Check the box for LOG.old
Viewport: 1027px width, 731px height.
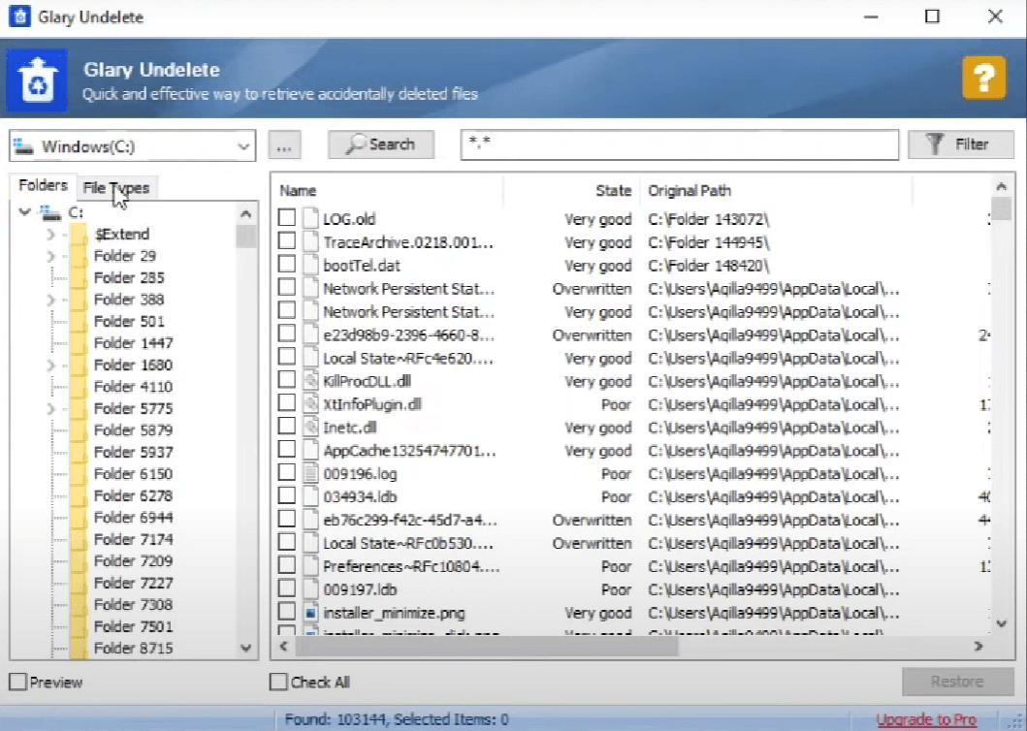[x=286, y=219]
